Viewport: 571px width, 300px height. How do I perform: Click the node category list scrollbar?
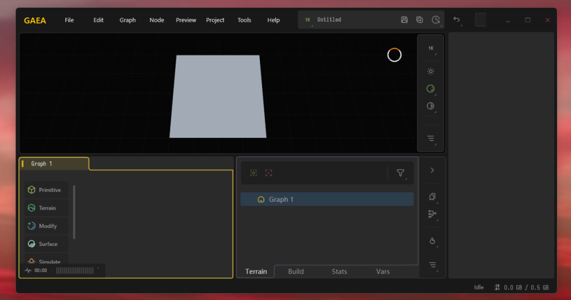coord(74,212)
